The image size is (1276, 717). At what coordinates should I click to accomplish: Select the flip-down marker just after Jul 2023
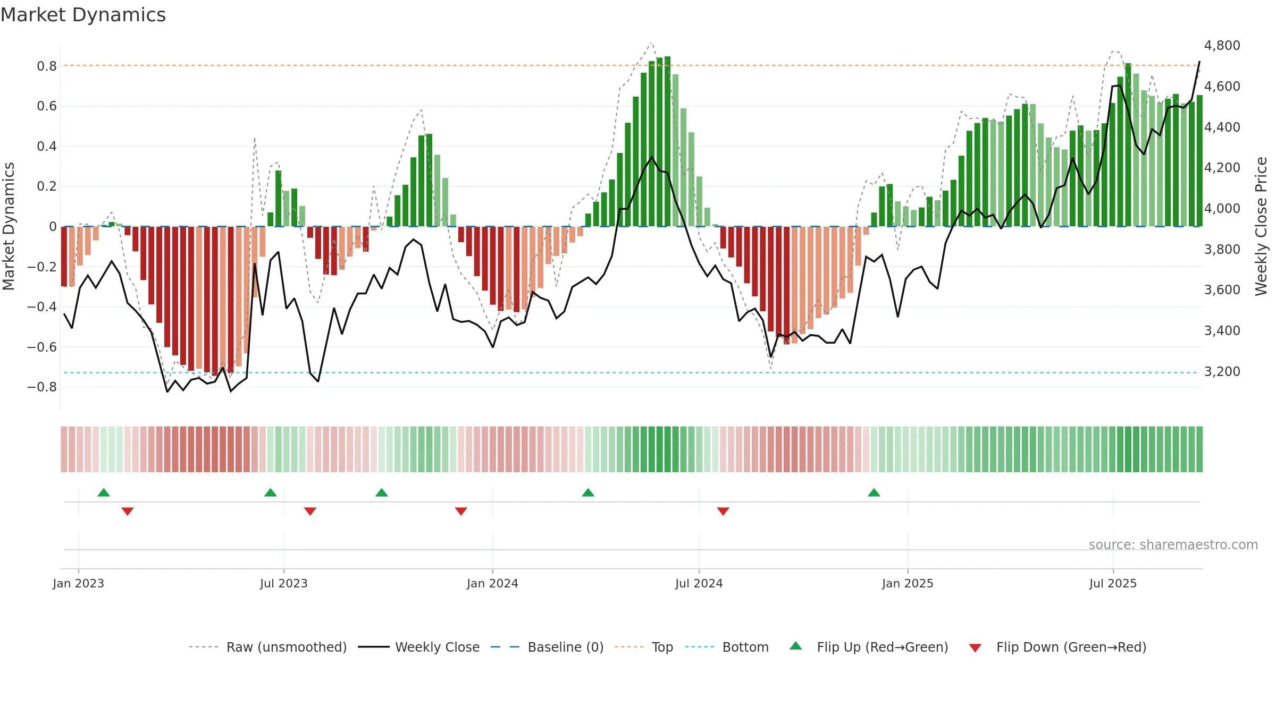click(310, 511)
